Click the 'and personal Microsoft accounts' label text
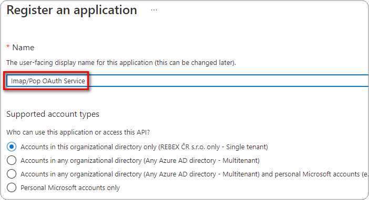 point(311,174)
